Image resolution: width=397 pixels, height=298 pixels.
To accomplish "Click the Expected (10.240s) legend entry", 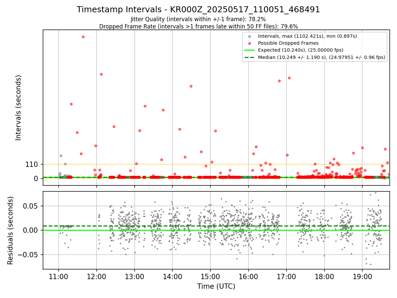I will [300, 50].
